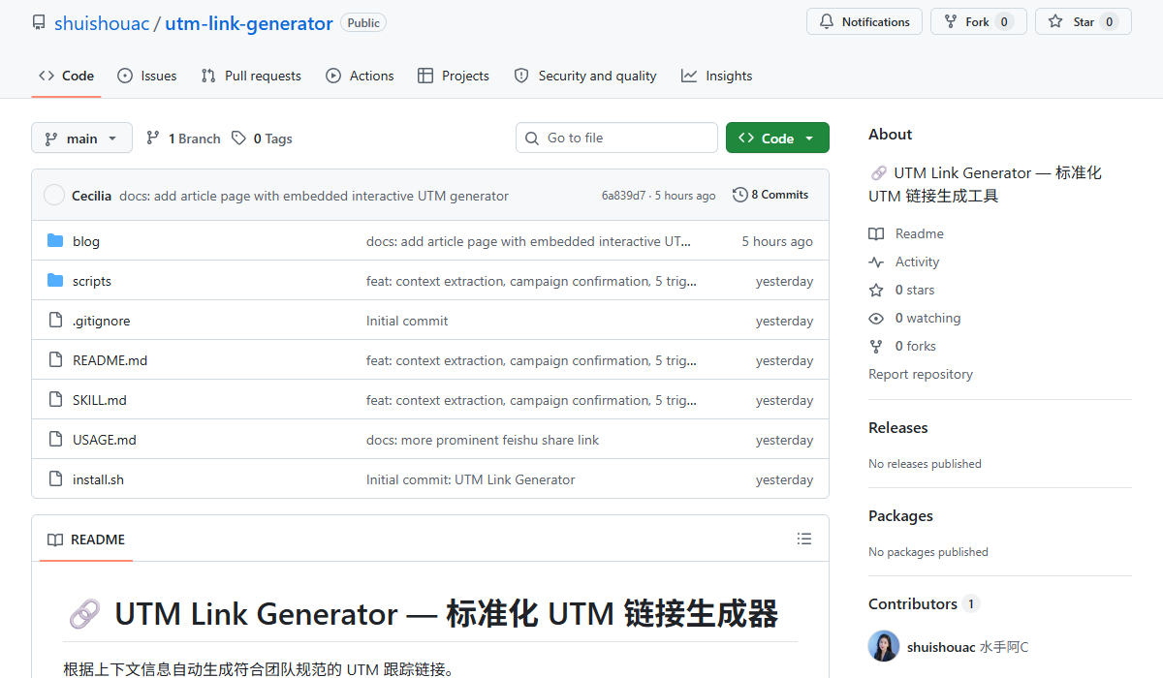1163x678 pixels.
Task: Click the shuishouac contributor avatar
Action: 884,646
